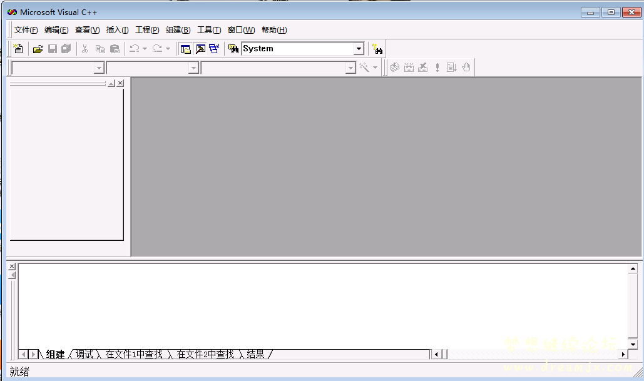
Task: Close the workspace docking panel
Action: tap(120, 83)
